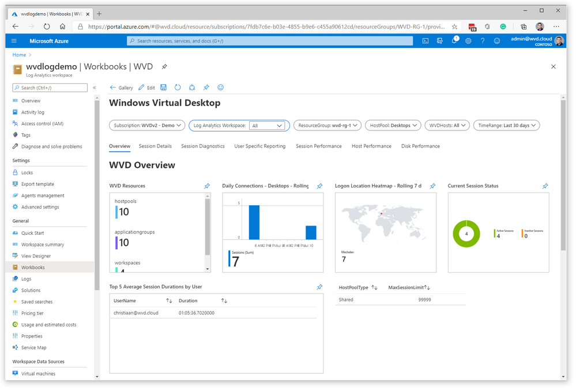Click the WVD Resources tile scrollbar
Image resolution: width=576 pixels, height=390 pixels.
(208, 227)
